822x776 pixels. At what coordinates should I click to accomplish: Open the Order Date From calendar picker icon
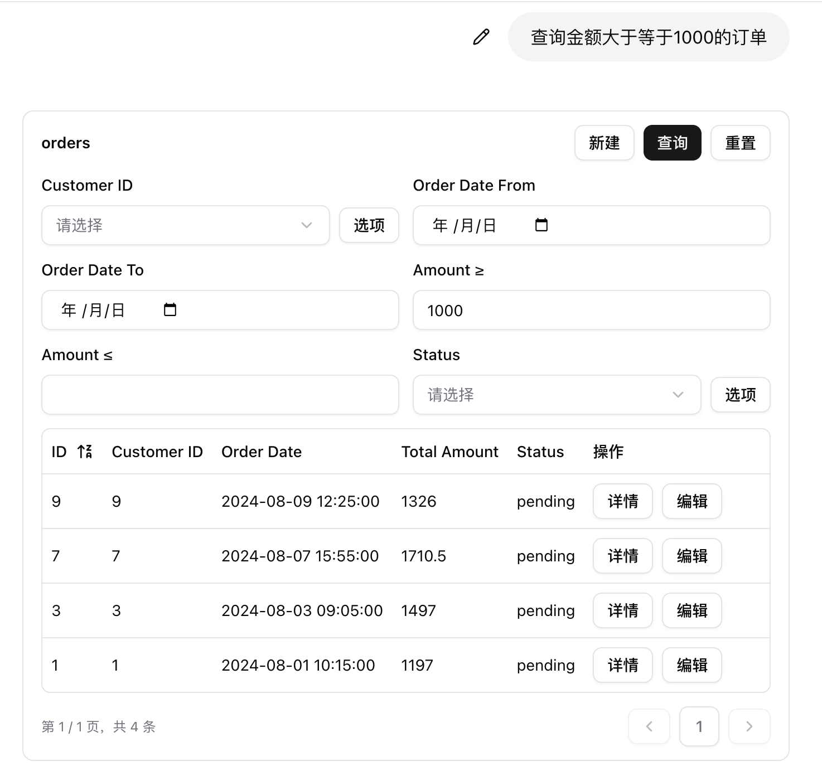pos(541,225)
